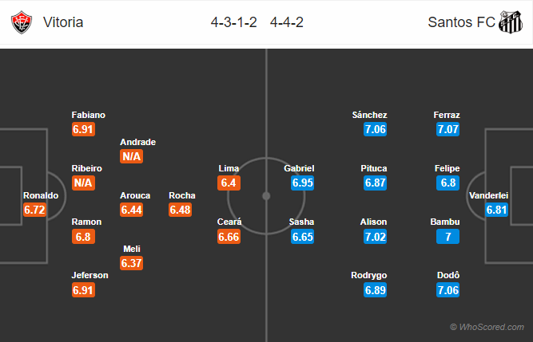The width and height of the screenshot is (533, 342).
Task: Click Rodrygo's 6.89 rating badge
Action: [375, 290]
